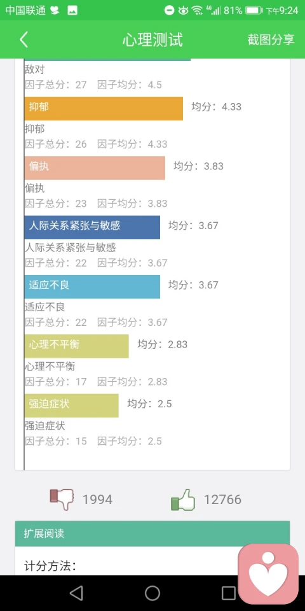
Task: Tap the thumbs-down dislike icon
Action: (x=62, y=499)
